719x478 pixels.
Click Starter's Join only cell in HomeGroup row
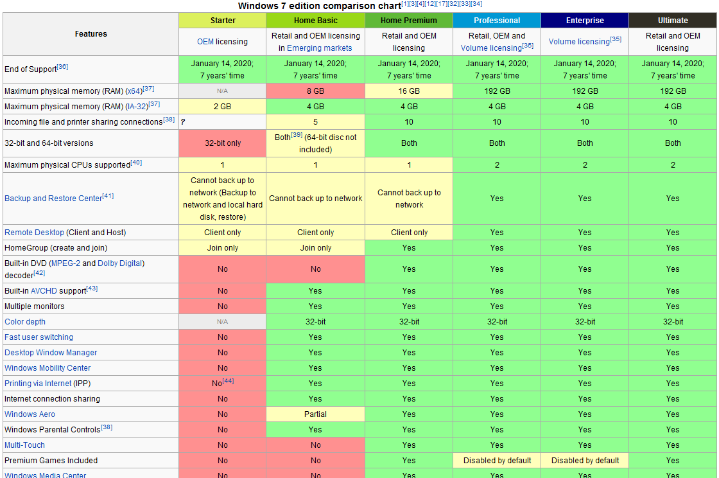pos(222,248)
